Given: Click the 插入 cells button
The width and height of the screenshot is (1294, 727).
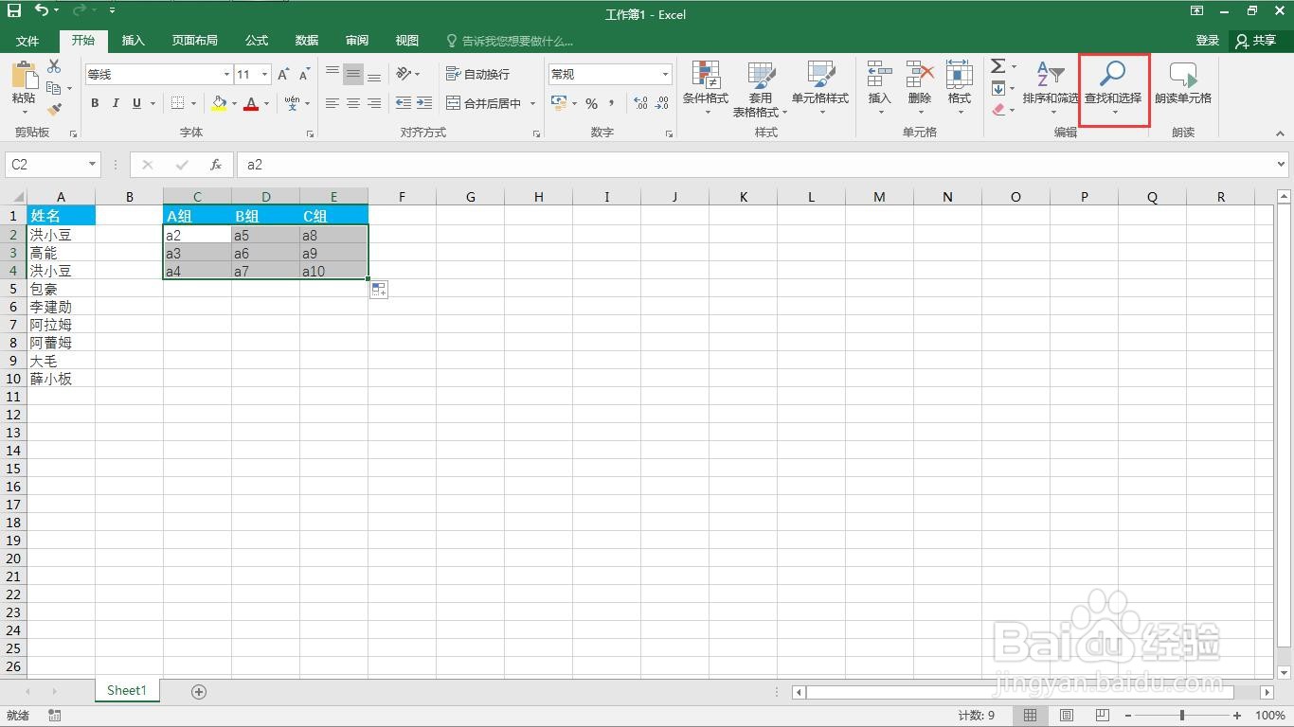Looking at the screenshot, I should click(880, 88).
